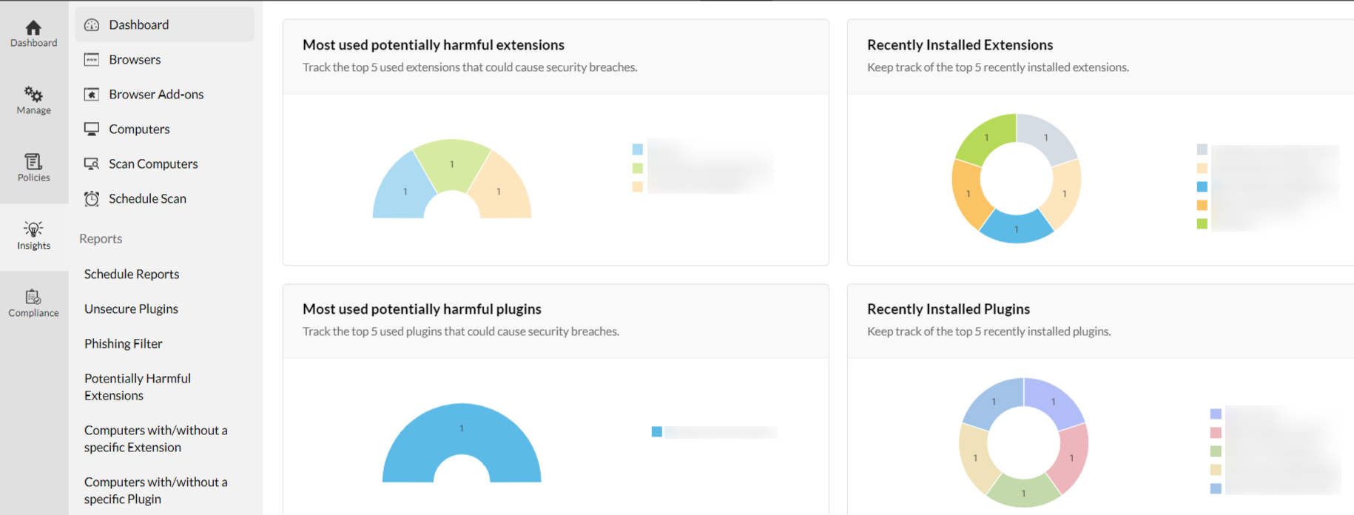Image resolution: width=1354 pixels, height=515 pixels.
Task: Open Potentially Harmful Extensions report
Action: 137,387
